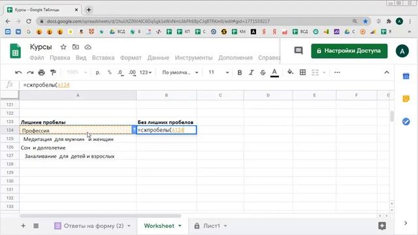This screenshot has width=418, height=235.
Task: Open the Вид menu
Action: click(81, 58)
